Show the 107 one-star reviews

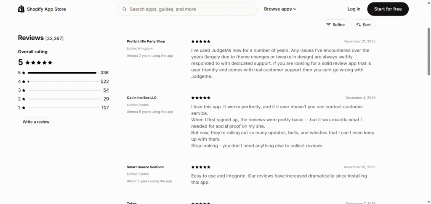point(105,107)
